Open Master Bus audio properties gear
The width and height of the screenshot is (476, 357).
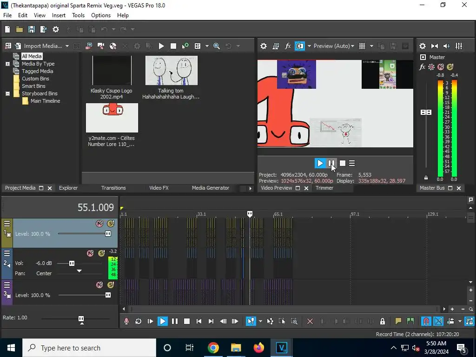pyautogui.click(x=422, y=46)
